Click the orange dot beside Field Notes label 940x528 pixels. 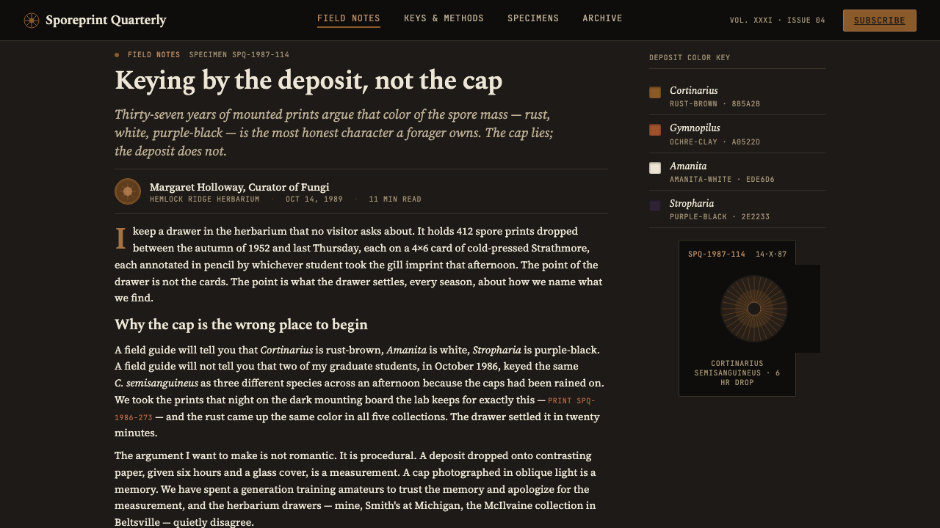pyautogui.click(x=117, y=55)
